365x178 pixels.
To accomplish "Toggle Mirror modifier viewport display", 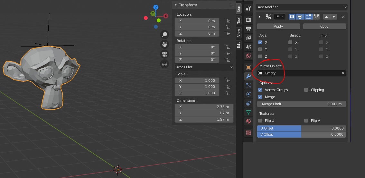I will tap(300, 17).
